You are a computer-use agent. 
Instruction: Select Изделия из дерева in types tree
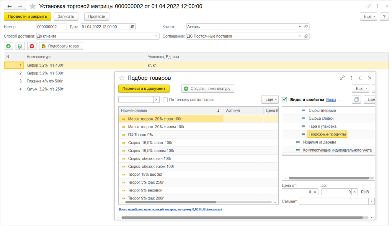(x=320, y=142)
